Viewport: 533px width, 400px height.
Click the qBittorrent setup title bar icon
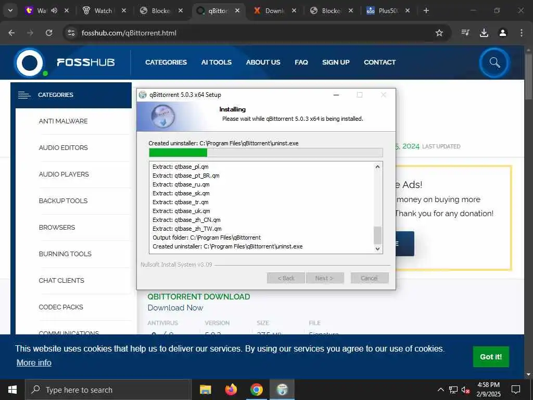pos(143,95)
